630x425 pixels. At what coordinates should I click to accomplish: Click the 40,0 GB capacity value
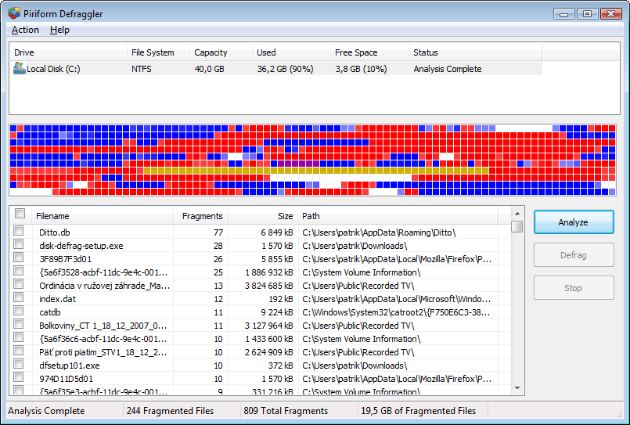(209, 69)
